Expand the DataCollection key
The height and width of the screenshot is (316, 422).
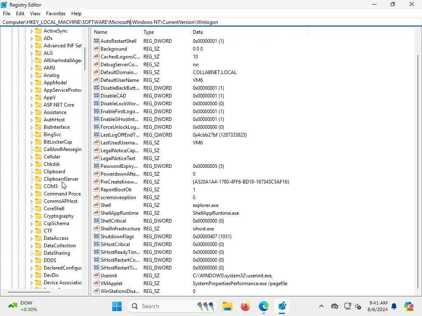coord(31,246)
